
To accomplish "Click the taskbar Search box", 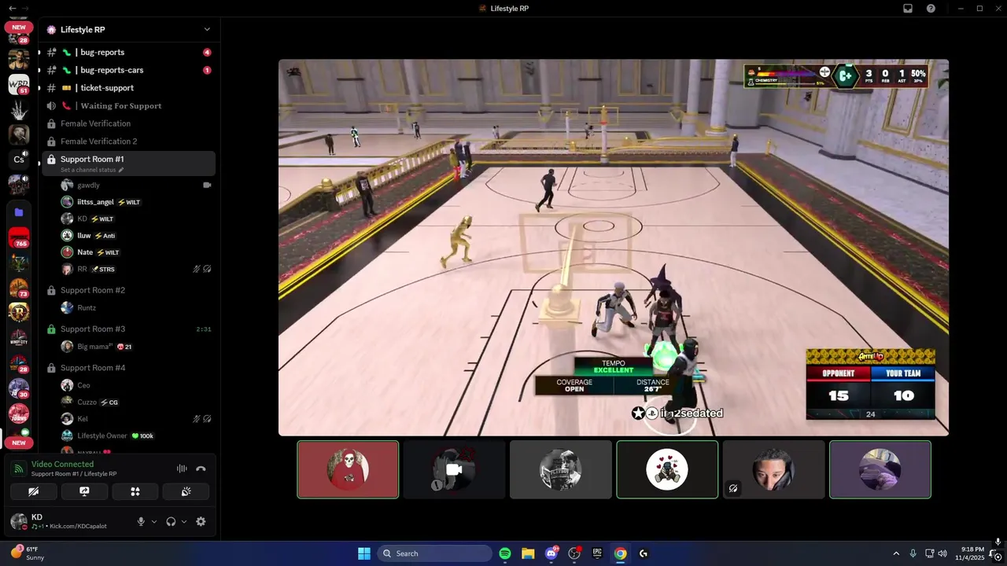I will [435, 553].
